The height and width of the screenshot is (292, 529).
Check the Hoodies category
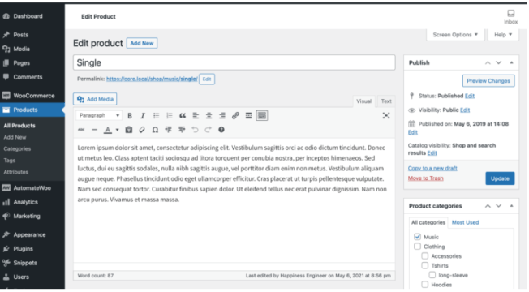(425, 285)
